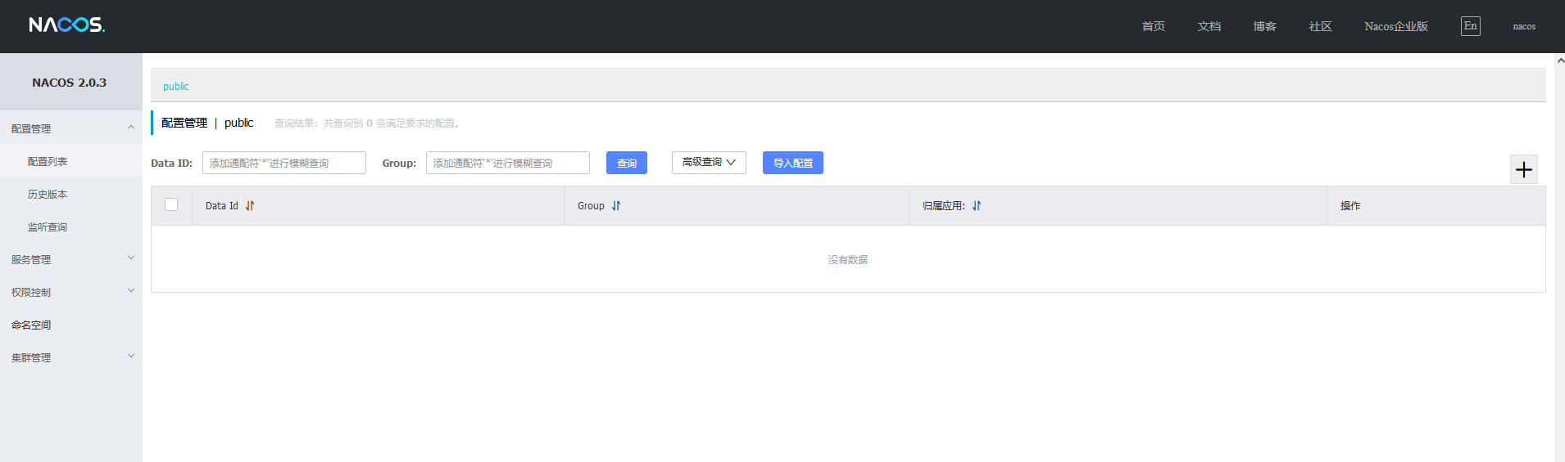1565x462 pixels.
Task: Sort the Group column using arrows icon
Action: point(616,206)
